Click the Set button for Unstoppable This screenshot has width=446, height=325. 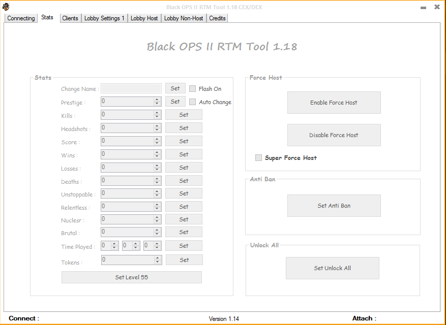click(184, 193)
